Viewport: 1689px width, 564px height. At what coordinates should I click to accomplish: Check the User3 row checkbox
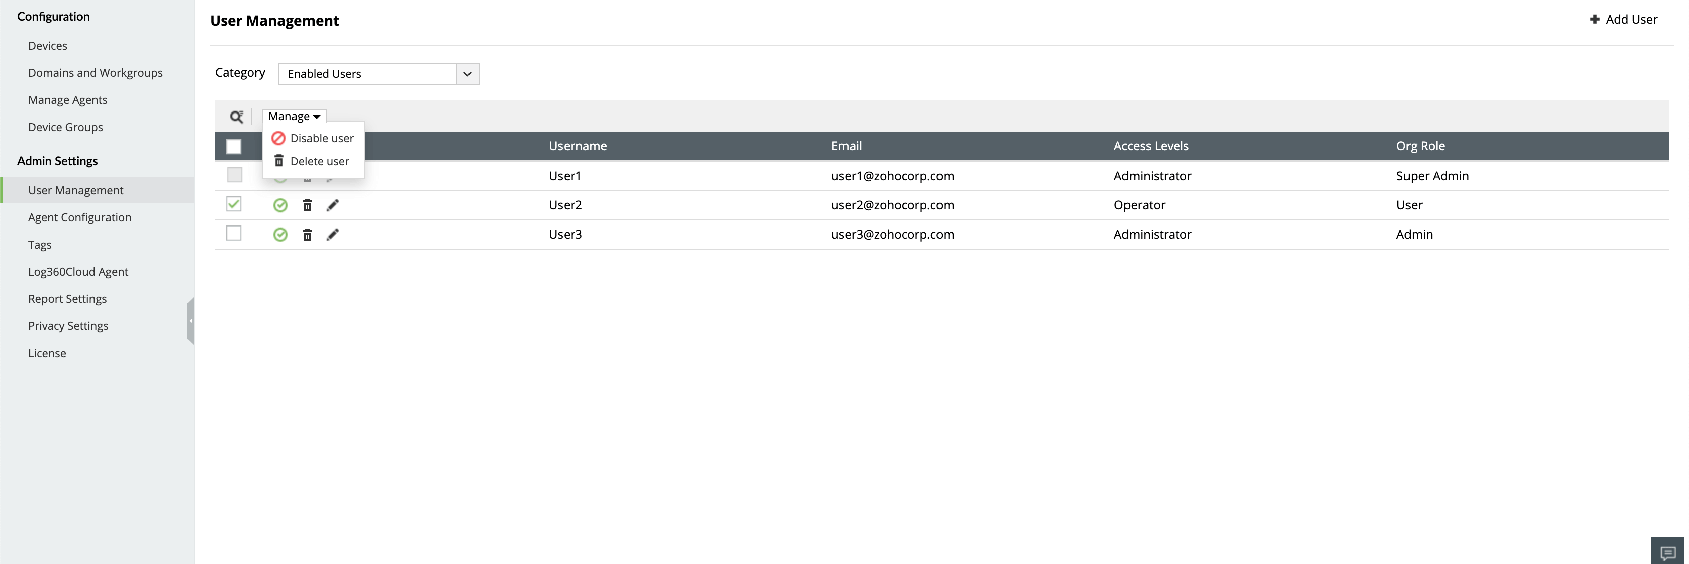coord(233,233)
